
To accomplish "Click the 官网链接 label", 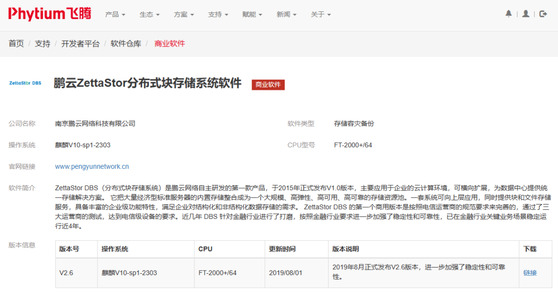I will point(22,166).
